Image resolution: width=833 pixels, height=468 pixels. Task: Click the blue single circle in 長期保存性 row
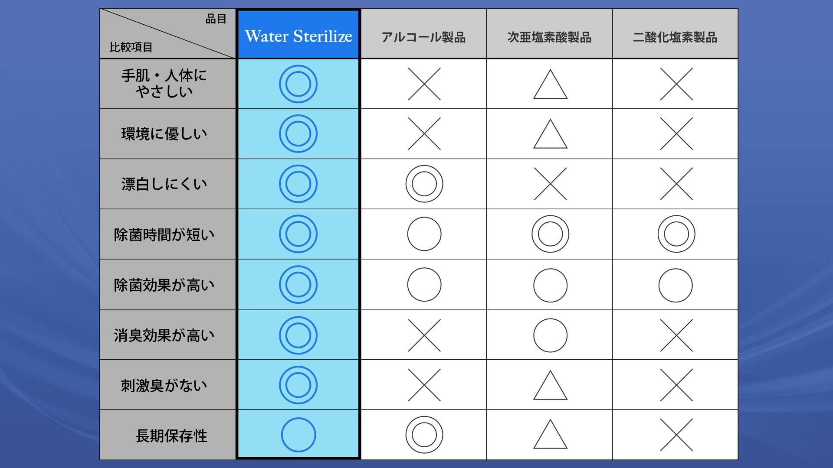pos(298,435)
